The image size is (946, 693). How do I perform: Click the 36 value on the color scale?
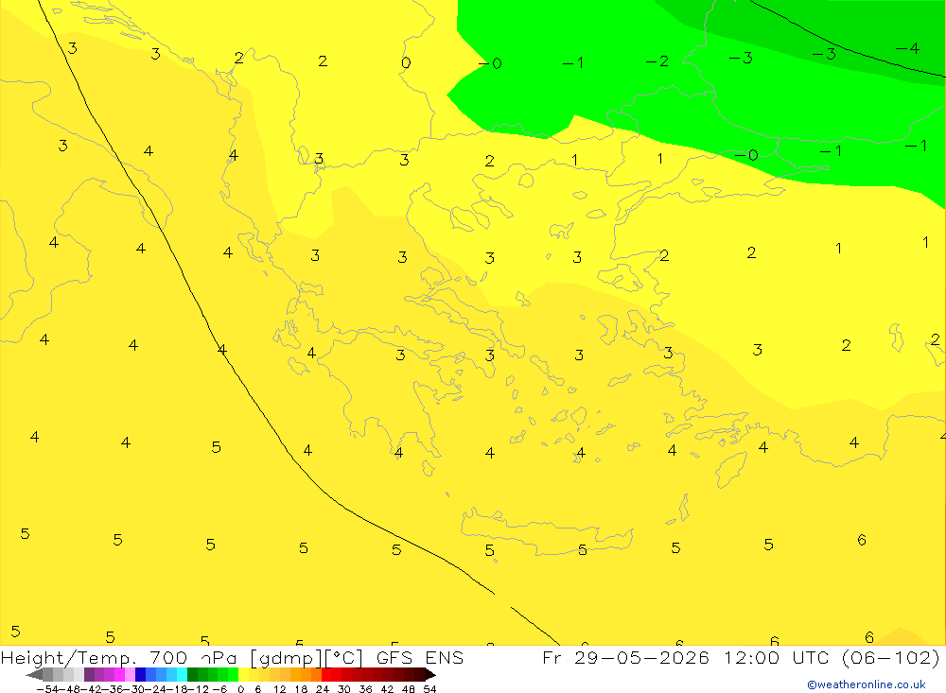(x=365, y=689)
